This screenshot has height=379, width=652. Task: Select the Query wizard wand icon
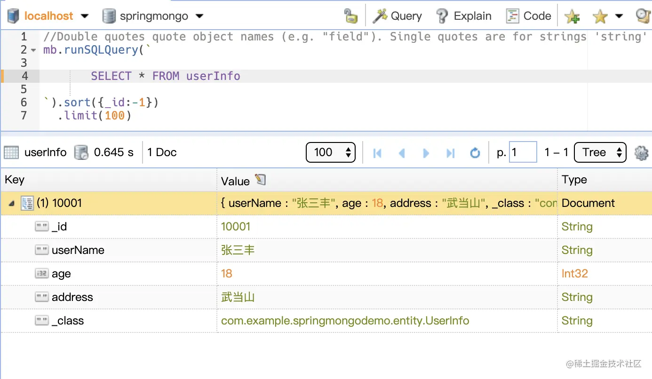click(381, 16)
